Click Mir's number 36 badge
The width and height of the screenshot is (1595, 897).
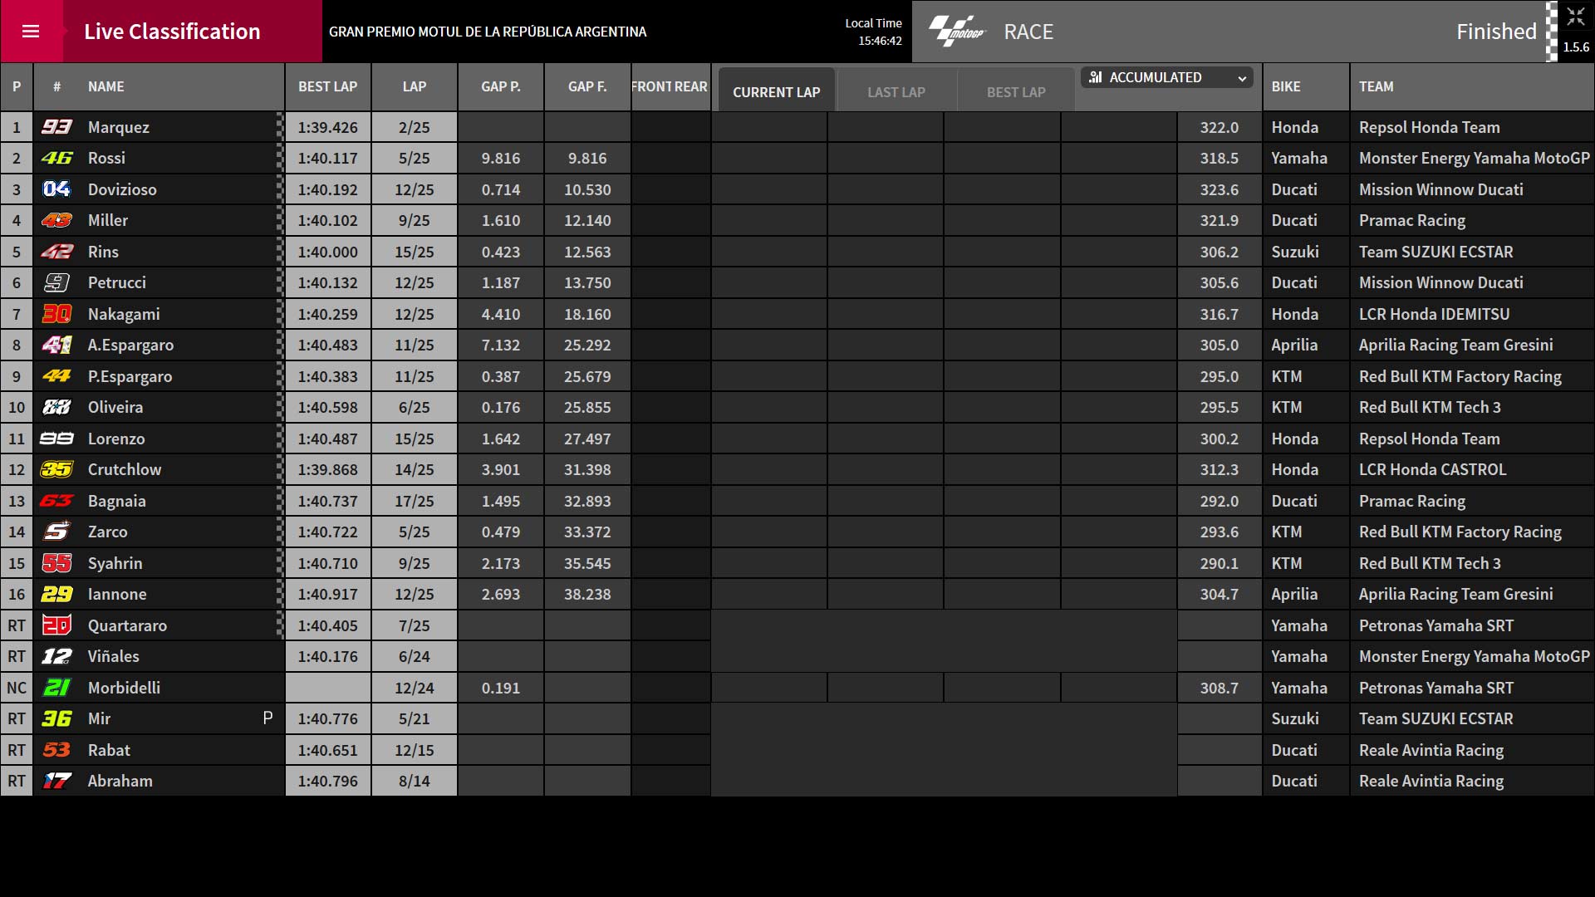tap(56, 718)
